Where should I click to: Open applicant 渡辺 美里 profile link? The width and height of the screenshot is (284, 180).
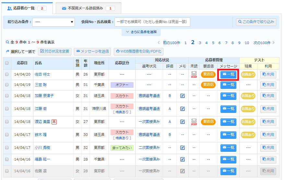(x=42, y=122)
